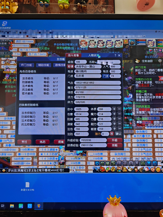
Task: Open the 腾讯电脑管家 desktop shortcut
Action: [x=5, y=25]
